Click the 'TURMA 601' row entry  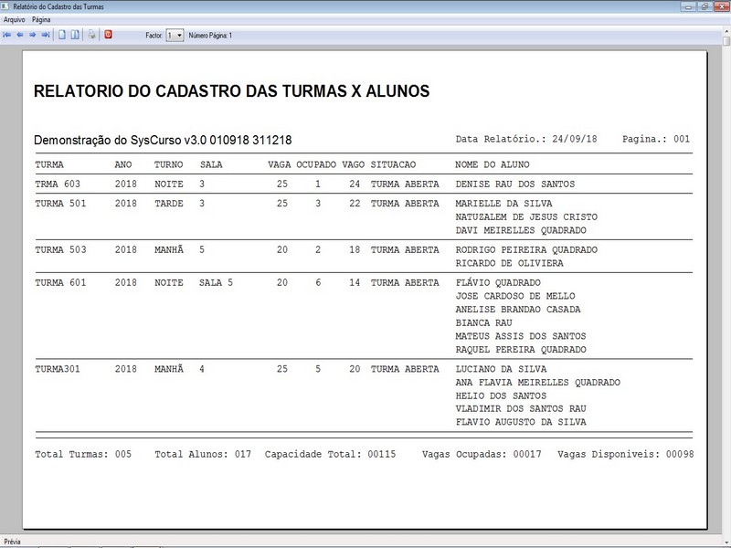click(60, 283)
